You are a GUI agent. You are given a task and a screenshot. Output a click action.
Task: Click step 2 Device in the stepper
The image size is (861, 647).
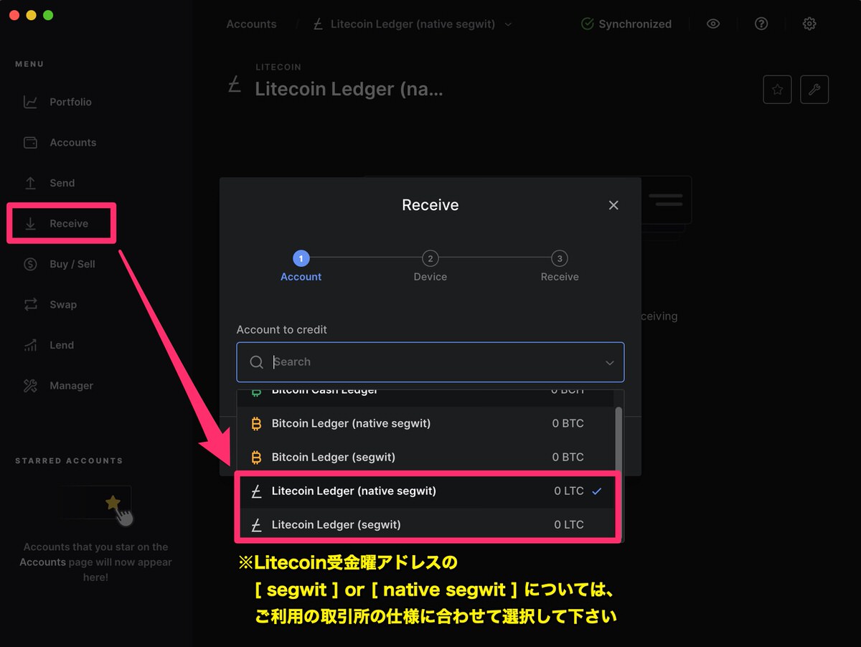pyautogui.click(x=430, y=266)
